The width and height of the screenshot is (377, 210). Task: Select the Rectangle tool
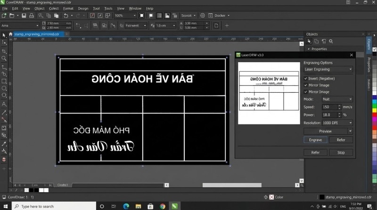4,81
